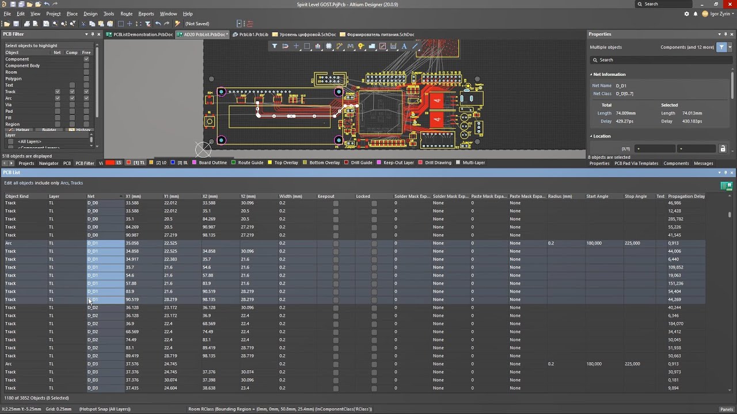This screenshot has width=737, height=414.
Task: Select the Interactive Length Tuning tool
Action: pos(350,46)
